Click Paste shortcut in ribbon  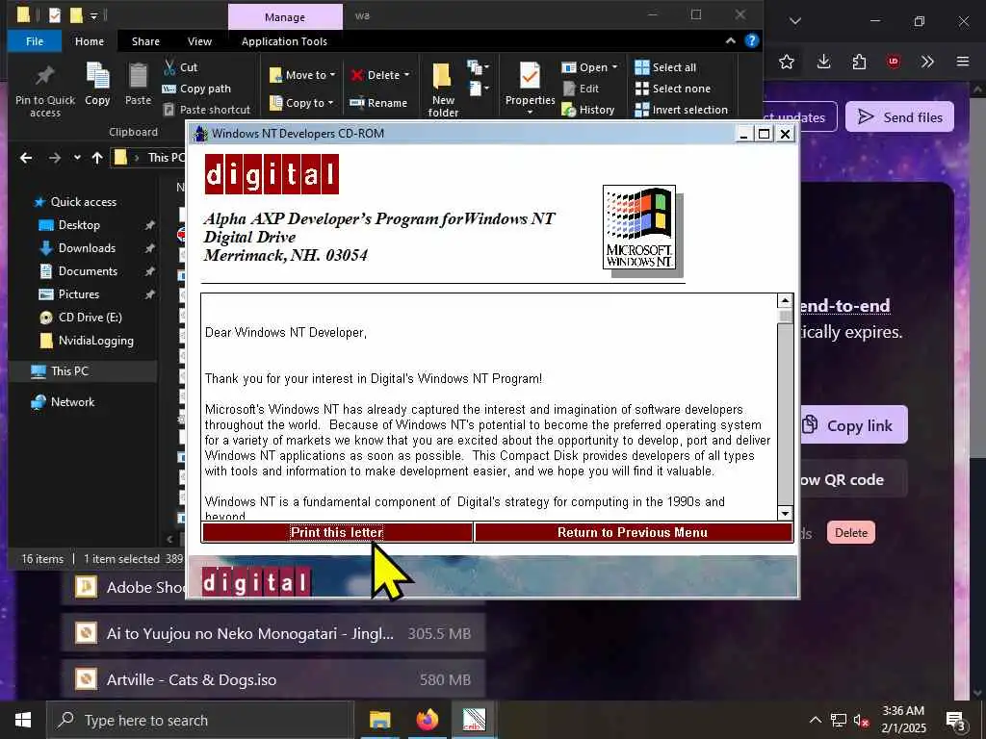tap(206, 110)
